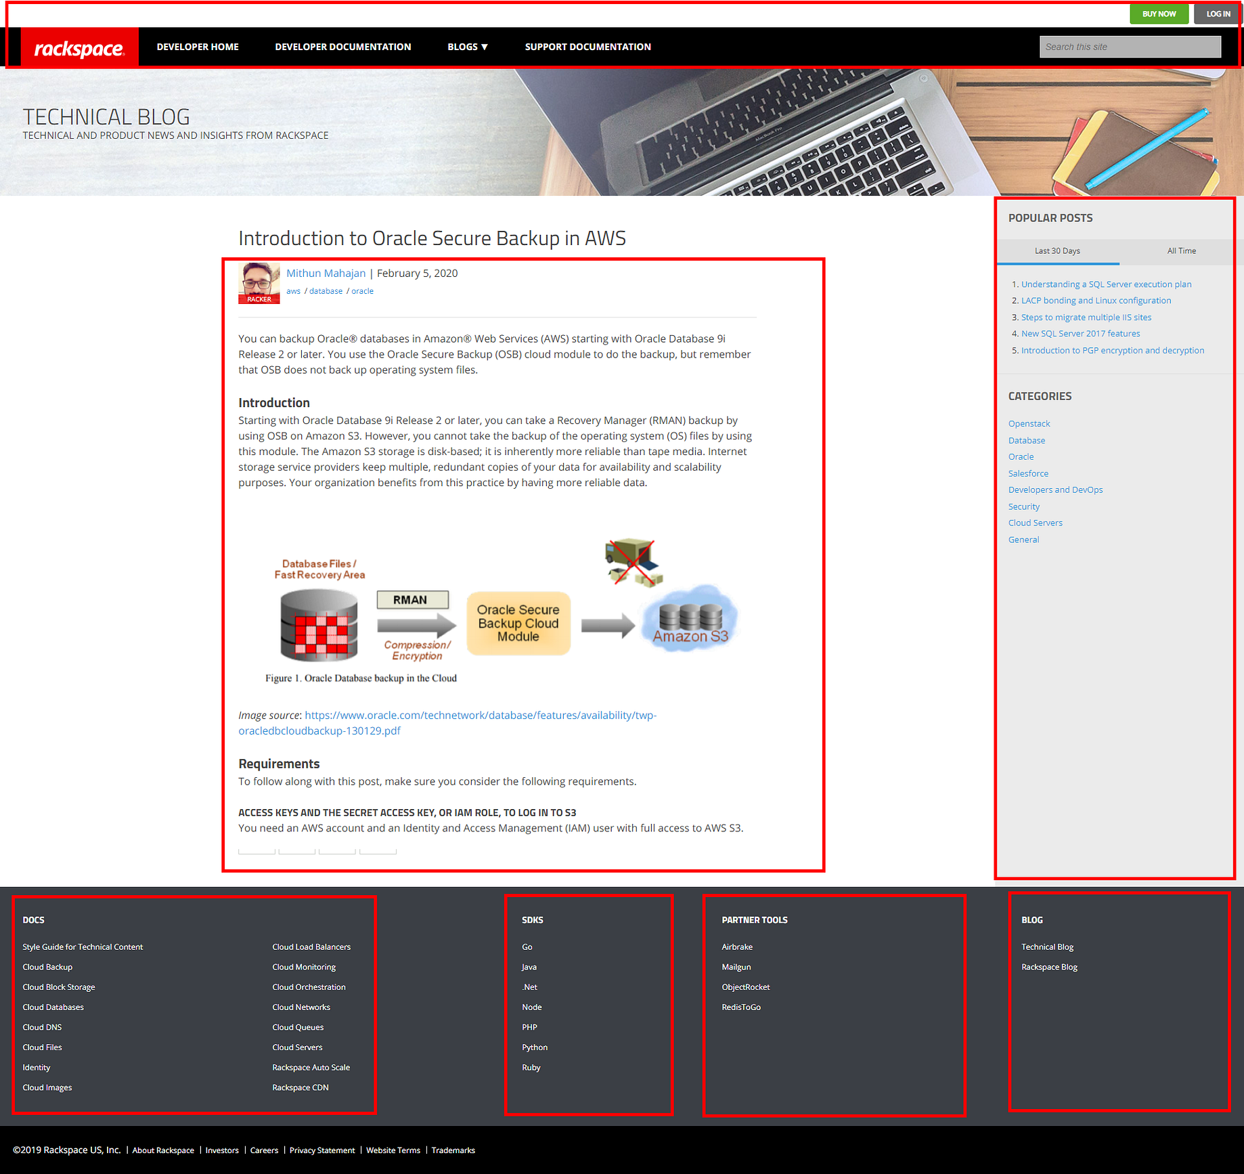Select the oracle tag under the author
1244x1174 pixels.
click(x=362, y=291)
